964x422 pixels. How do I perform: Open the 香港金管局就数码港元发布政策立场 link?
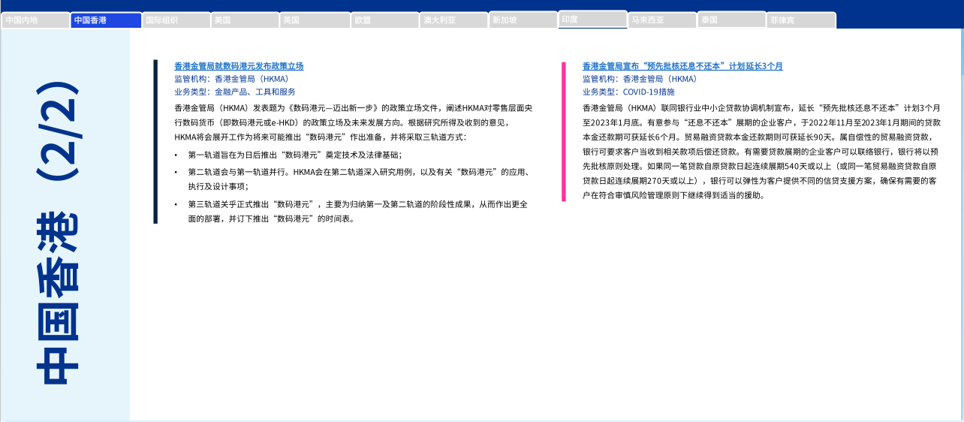(239, 66)
